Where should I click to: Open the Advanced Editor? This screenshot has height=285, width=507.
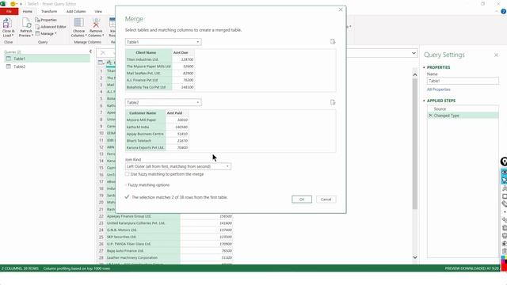pyautogui.click(x=51, y=27)
